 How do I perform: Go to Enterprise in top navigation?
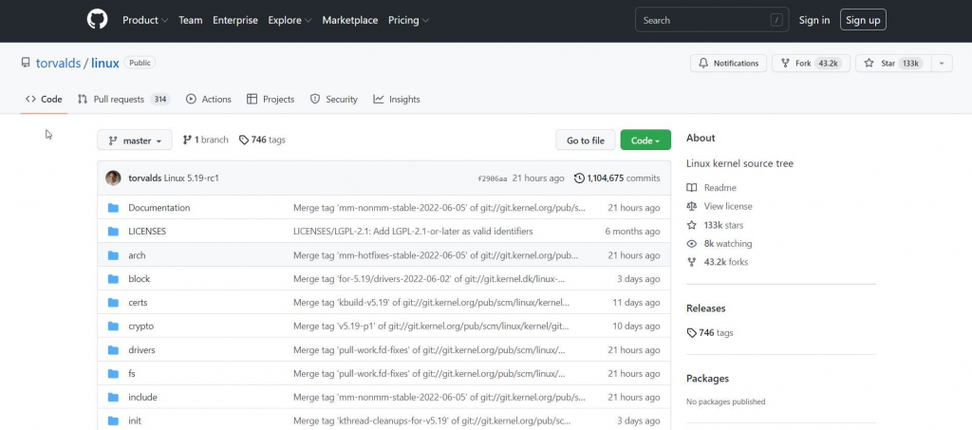[235, 20]
